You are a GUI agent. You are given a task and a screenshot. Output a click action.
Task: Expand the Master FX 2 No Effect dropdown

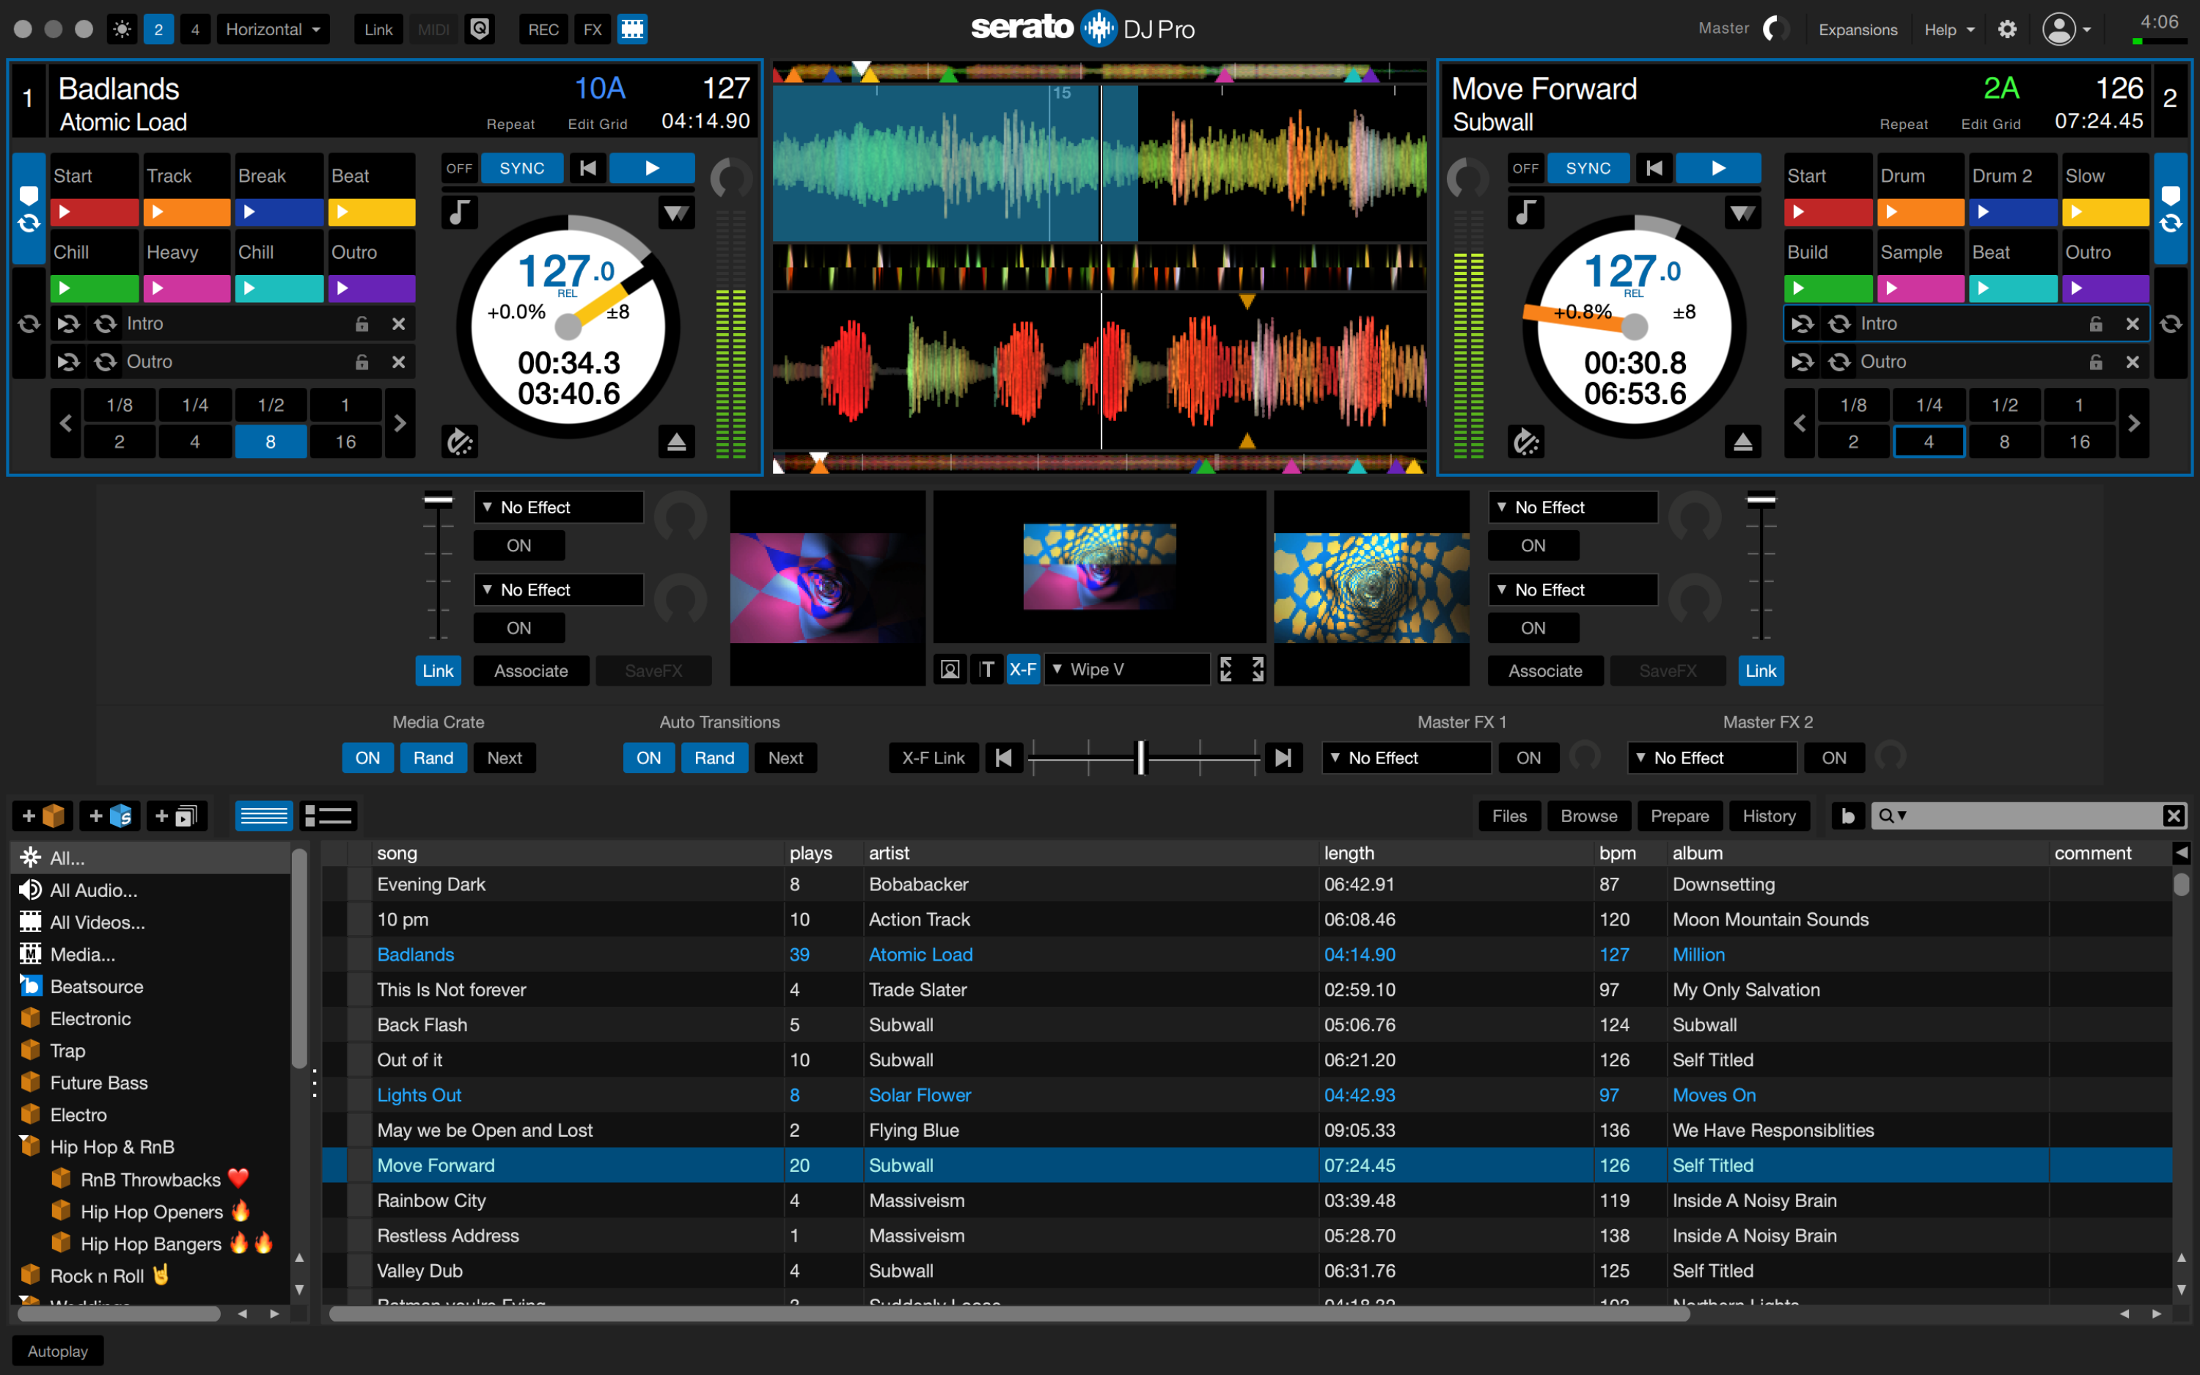pyautogui.click(x=1710, y=758)
